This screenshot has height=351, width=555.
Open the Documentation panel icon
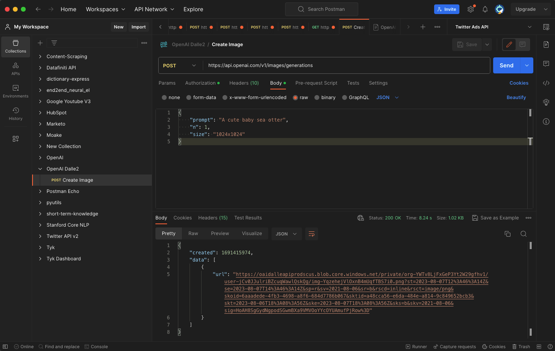tap(546, 45)
